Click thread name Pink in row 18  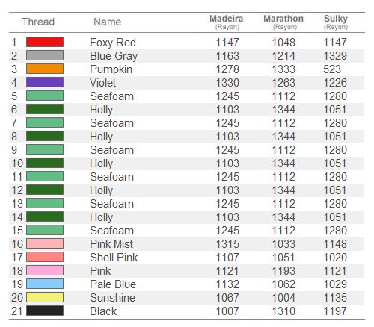(x=100, y=271)
